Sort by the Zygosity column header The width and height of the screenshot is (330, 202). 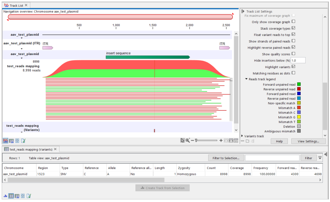[190, 168]
